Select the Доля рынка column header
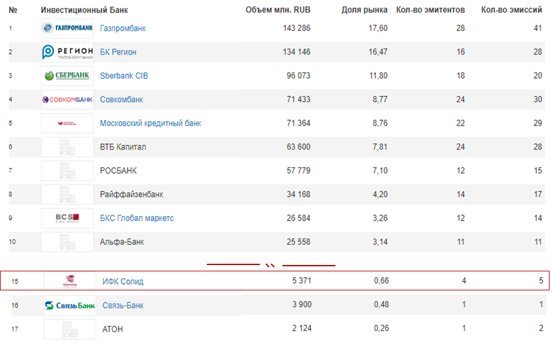This screenshot has width=554, height=343. click(364, 10)
